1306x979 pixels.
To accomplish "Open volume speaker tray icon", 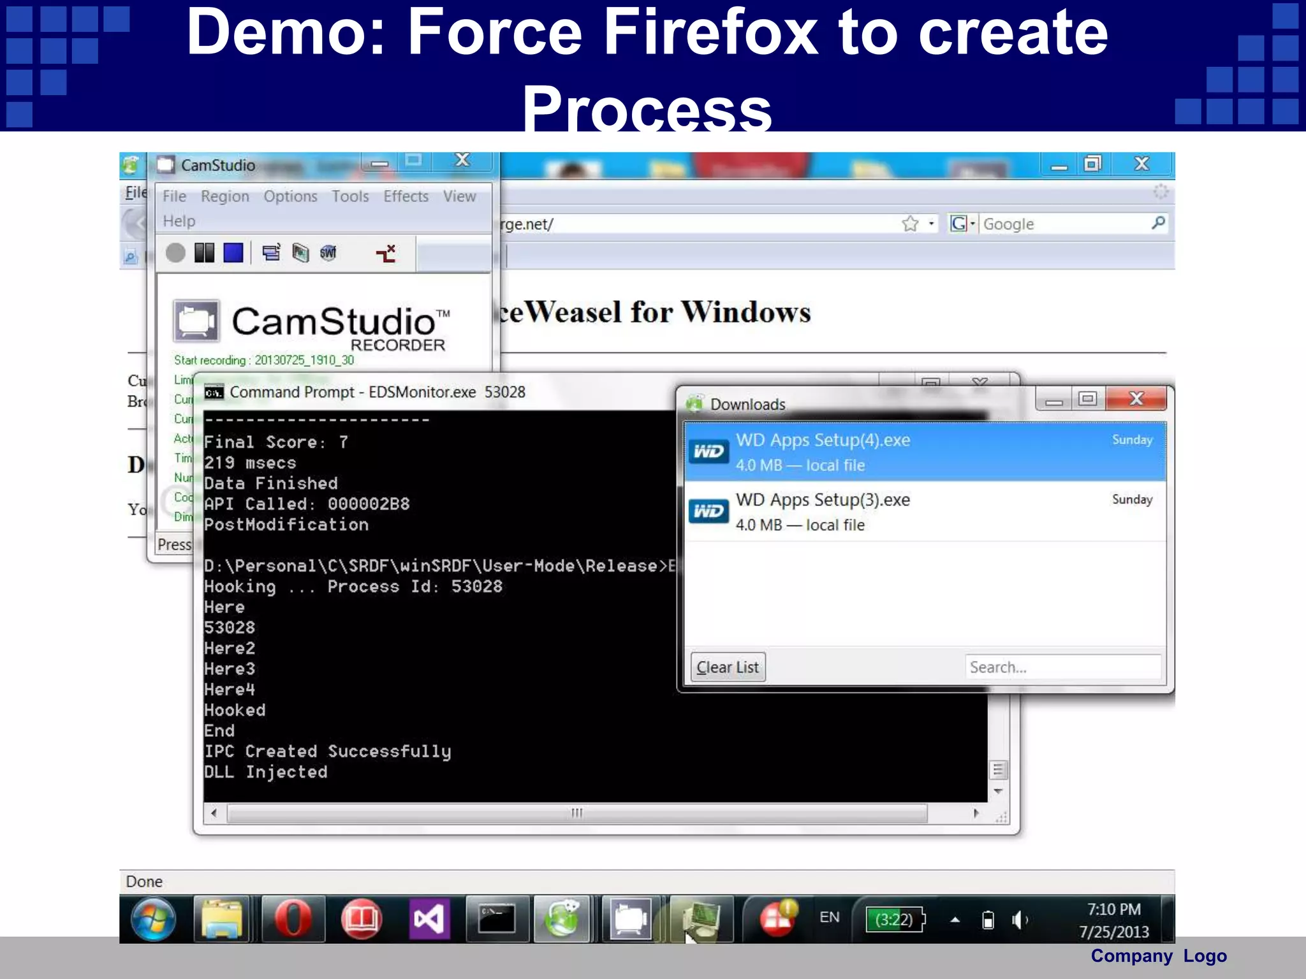I will (x=1020, y=920).
